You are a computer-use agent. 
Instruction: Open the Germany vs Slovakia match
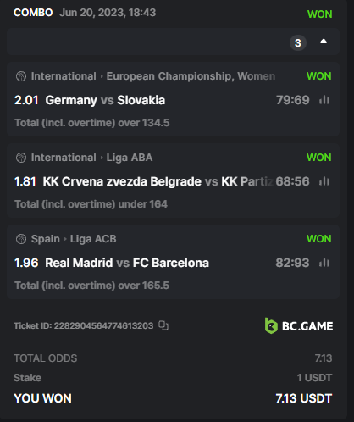coord(105,100)
